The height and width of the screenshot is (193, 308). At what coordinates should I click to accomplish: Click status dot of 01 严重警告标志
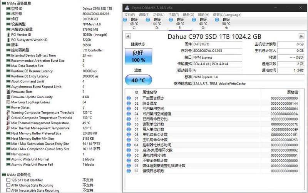pos(129,98)
